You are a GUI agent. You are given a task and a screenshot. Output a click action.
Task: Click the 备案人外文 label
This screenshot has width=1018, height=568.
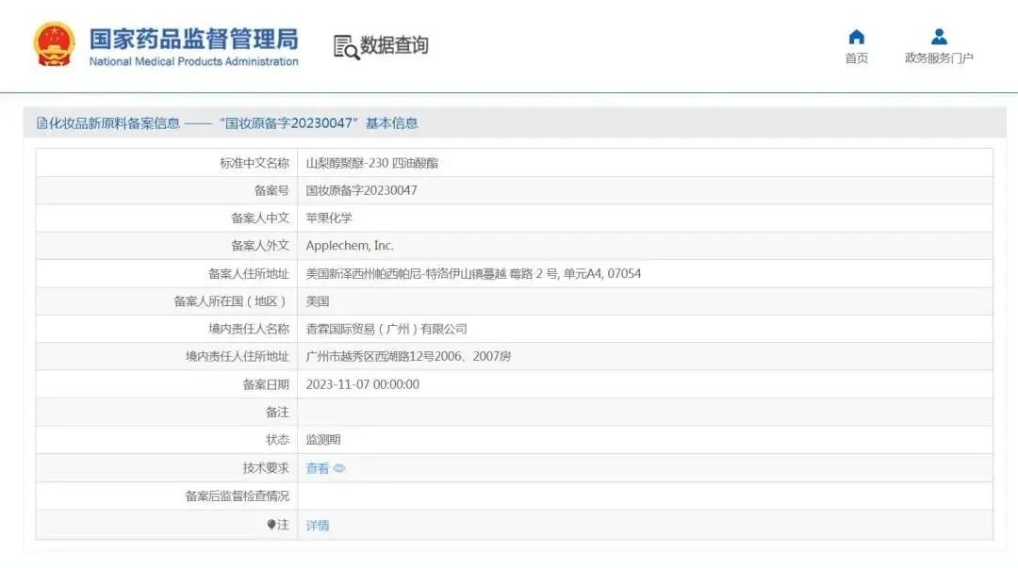click(x=260, y=245)
